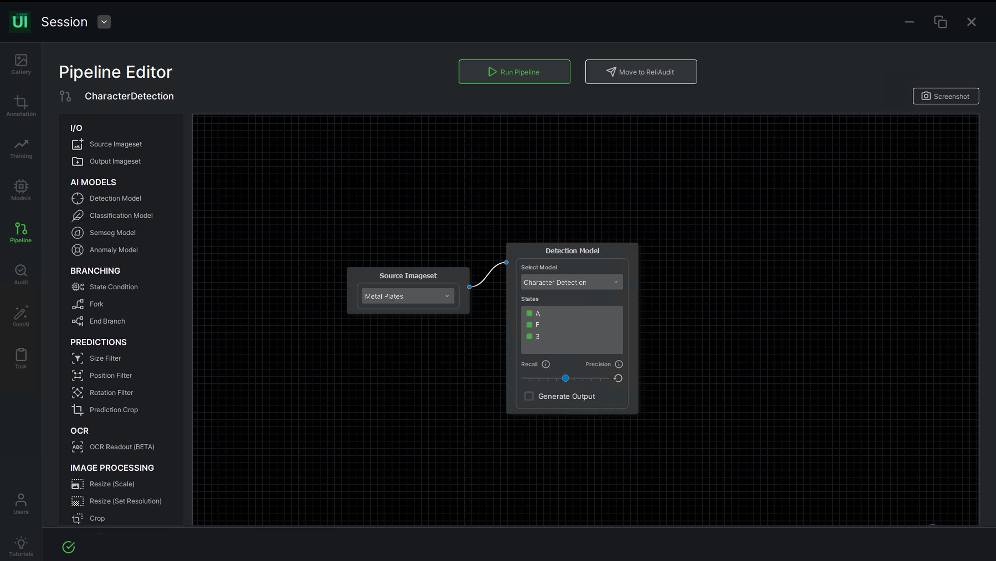Toggle state 3 in States list
Screen dimensions: 996x561
(x=529, y=336)
